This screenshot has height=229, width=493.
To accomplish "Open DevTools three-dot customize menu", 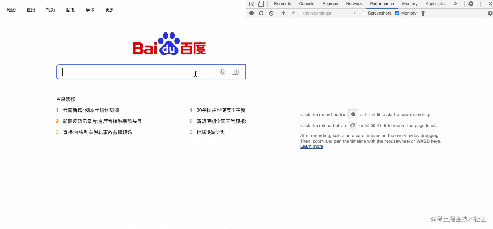I will point(481,4).
